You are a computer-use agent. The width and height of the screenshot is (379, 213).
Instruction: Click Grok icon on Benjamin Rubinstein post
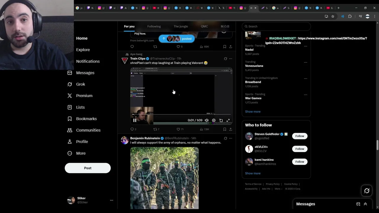225,138
